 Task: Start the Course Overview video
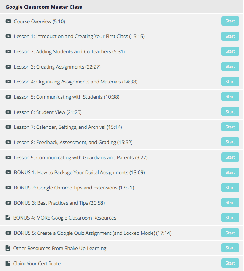[230, 21]
